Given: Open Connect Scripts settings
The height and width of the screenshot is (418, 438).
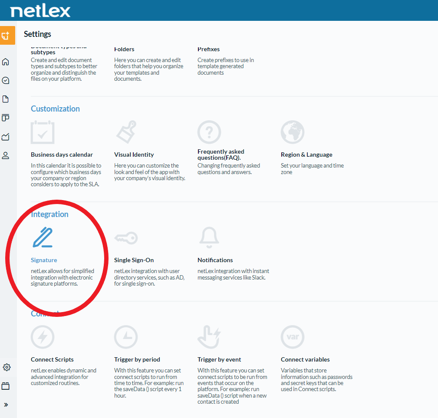Looking at the screenshot, I should (x=52, y=360).
